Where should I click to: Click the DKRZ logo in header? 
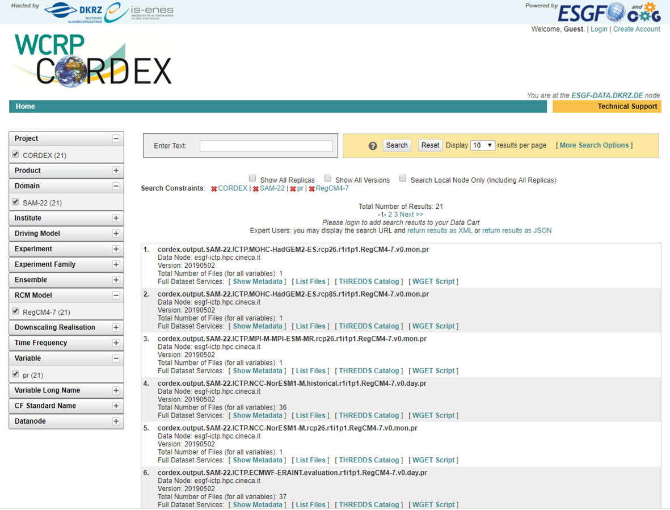point(74,11)
